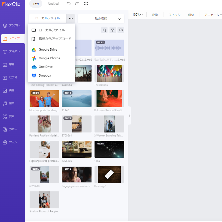222x222 pixels.
Task: Click the フィルタ tab in top toolbar
Action: (x=174, y=15)
